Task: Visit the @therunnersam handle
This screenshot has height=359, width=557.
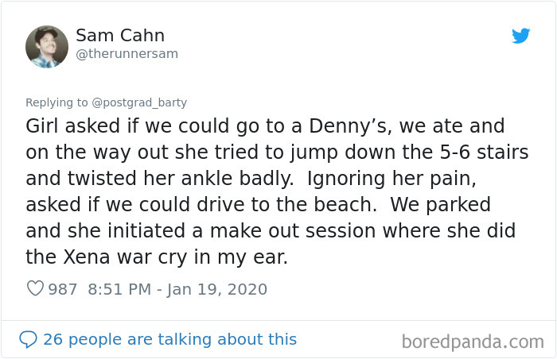Action: [x=127, y=54]
